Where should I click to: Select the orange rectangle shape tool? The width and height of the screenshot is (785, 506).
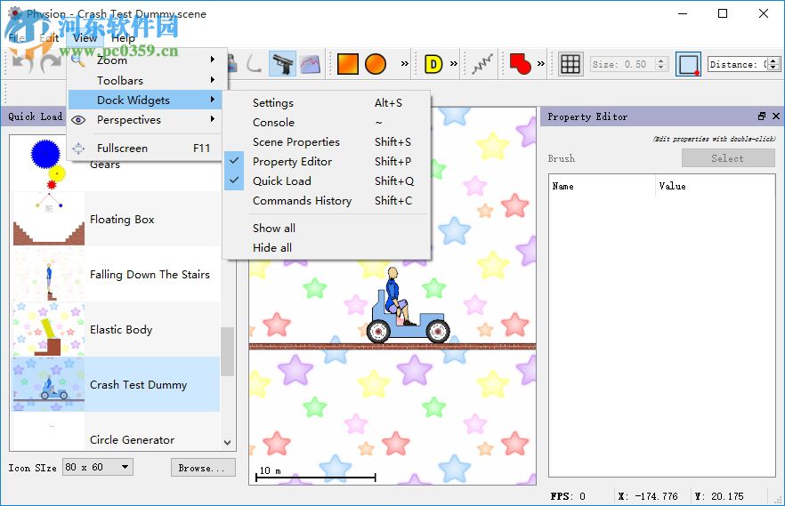coord(347,64)
